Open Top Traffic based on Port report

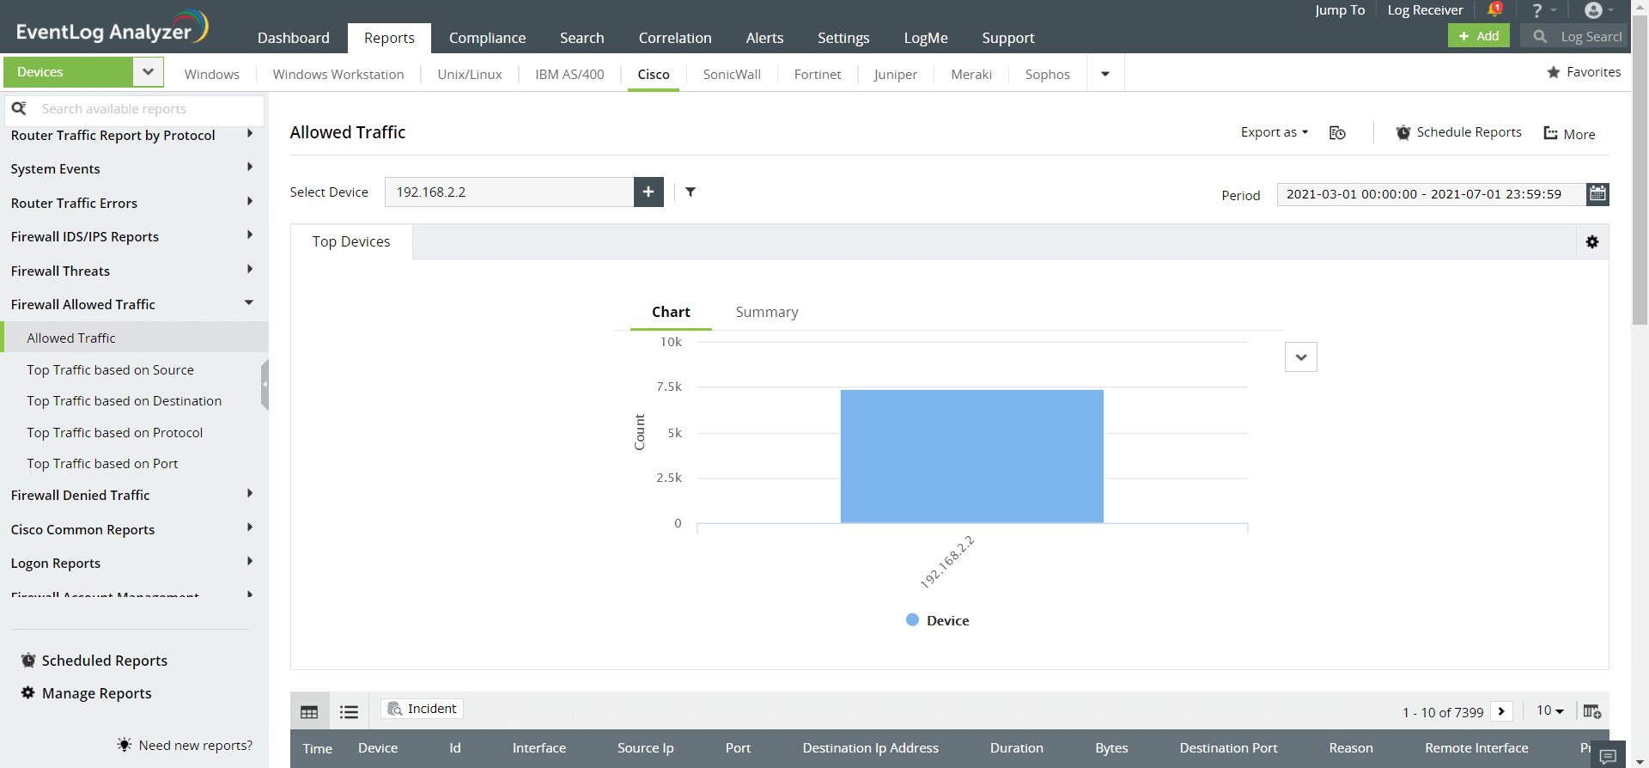tap(102, 463)
